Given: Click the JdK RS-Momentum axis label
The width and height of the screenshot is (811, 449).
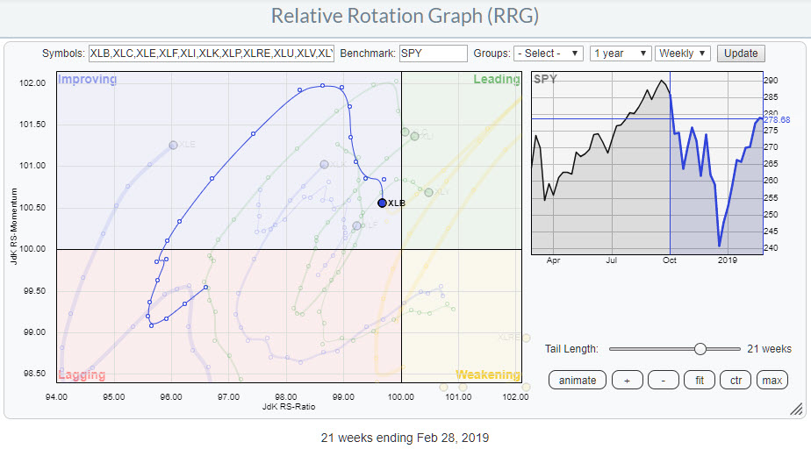Looking at the screenshot, I should coord(14,226).
